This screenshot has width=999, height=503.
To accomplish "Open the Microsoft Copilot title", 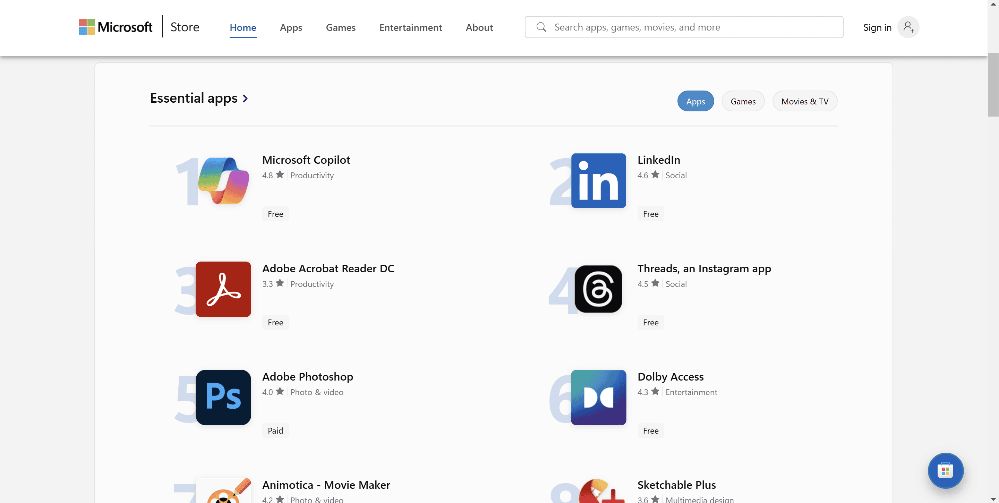I will pyautogui.click(x=306, y=160).
